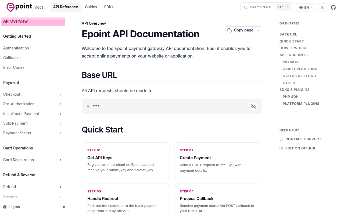The height and width of the screenshot is (215, 344).
Task: Open the Authentication page
Action: click(x=16, y=48)
